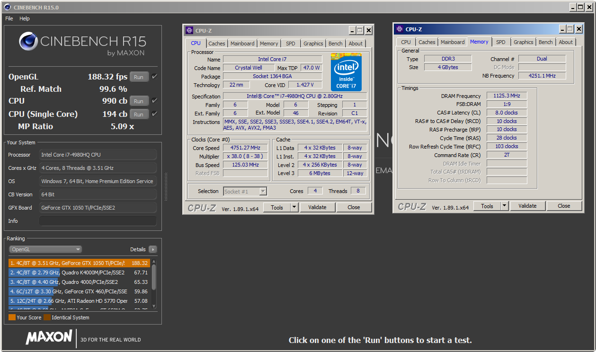The height and width of the screenshot is (352, 596).
Task: Open Mainboard tab in Memory window
Action: click(453, 42)
